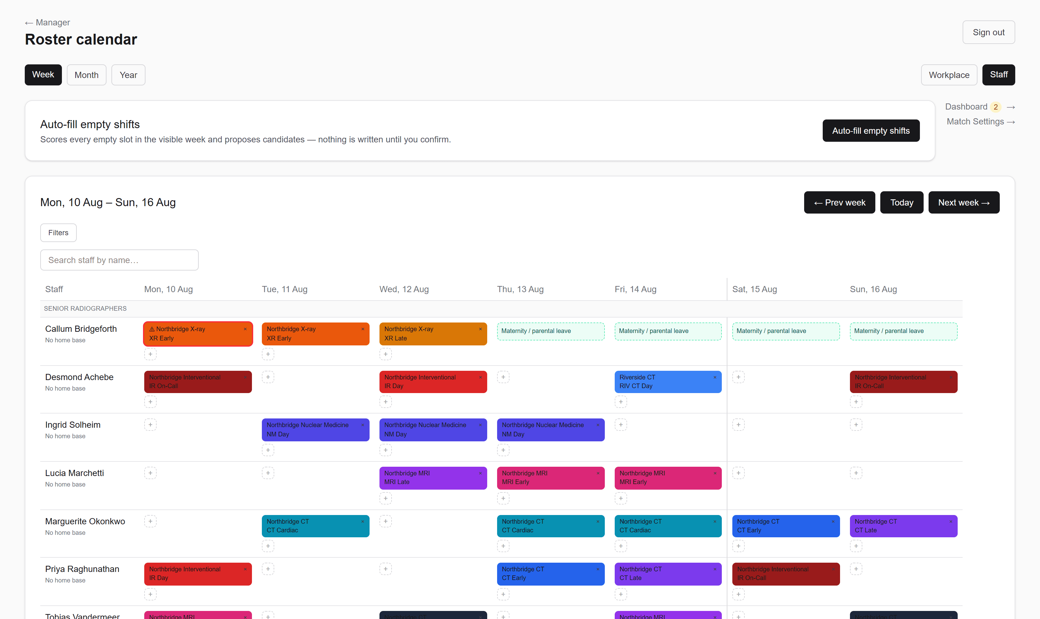This screenshot has height=619, width=1040.
Task: Open Ingrid's Wednesday NM Day shift card
Action: [x=433, y=430]
